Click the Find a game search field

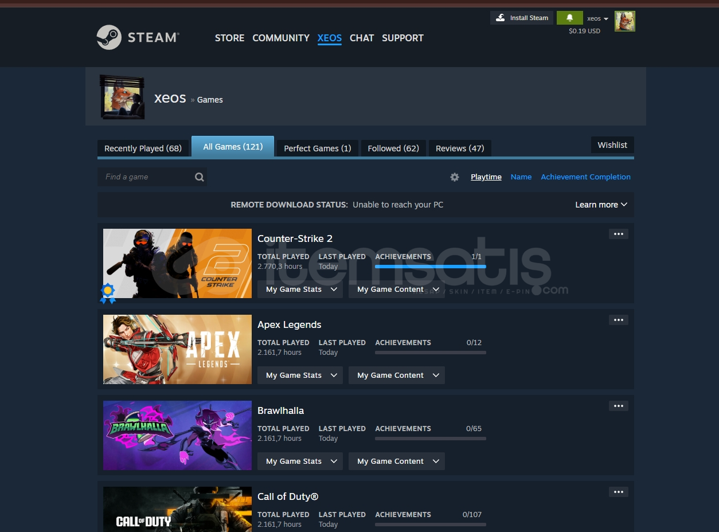[x=152, y=177]
